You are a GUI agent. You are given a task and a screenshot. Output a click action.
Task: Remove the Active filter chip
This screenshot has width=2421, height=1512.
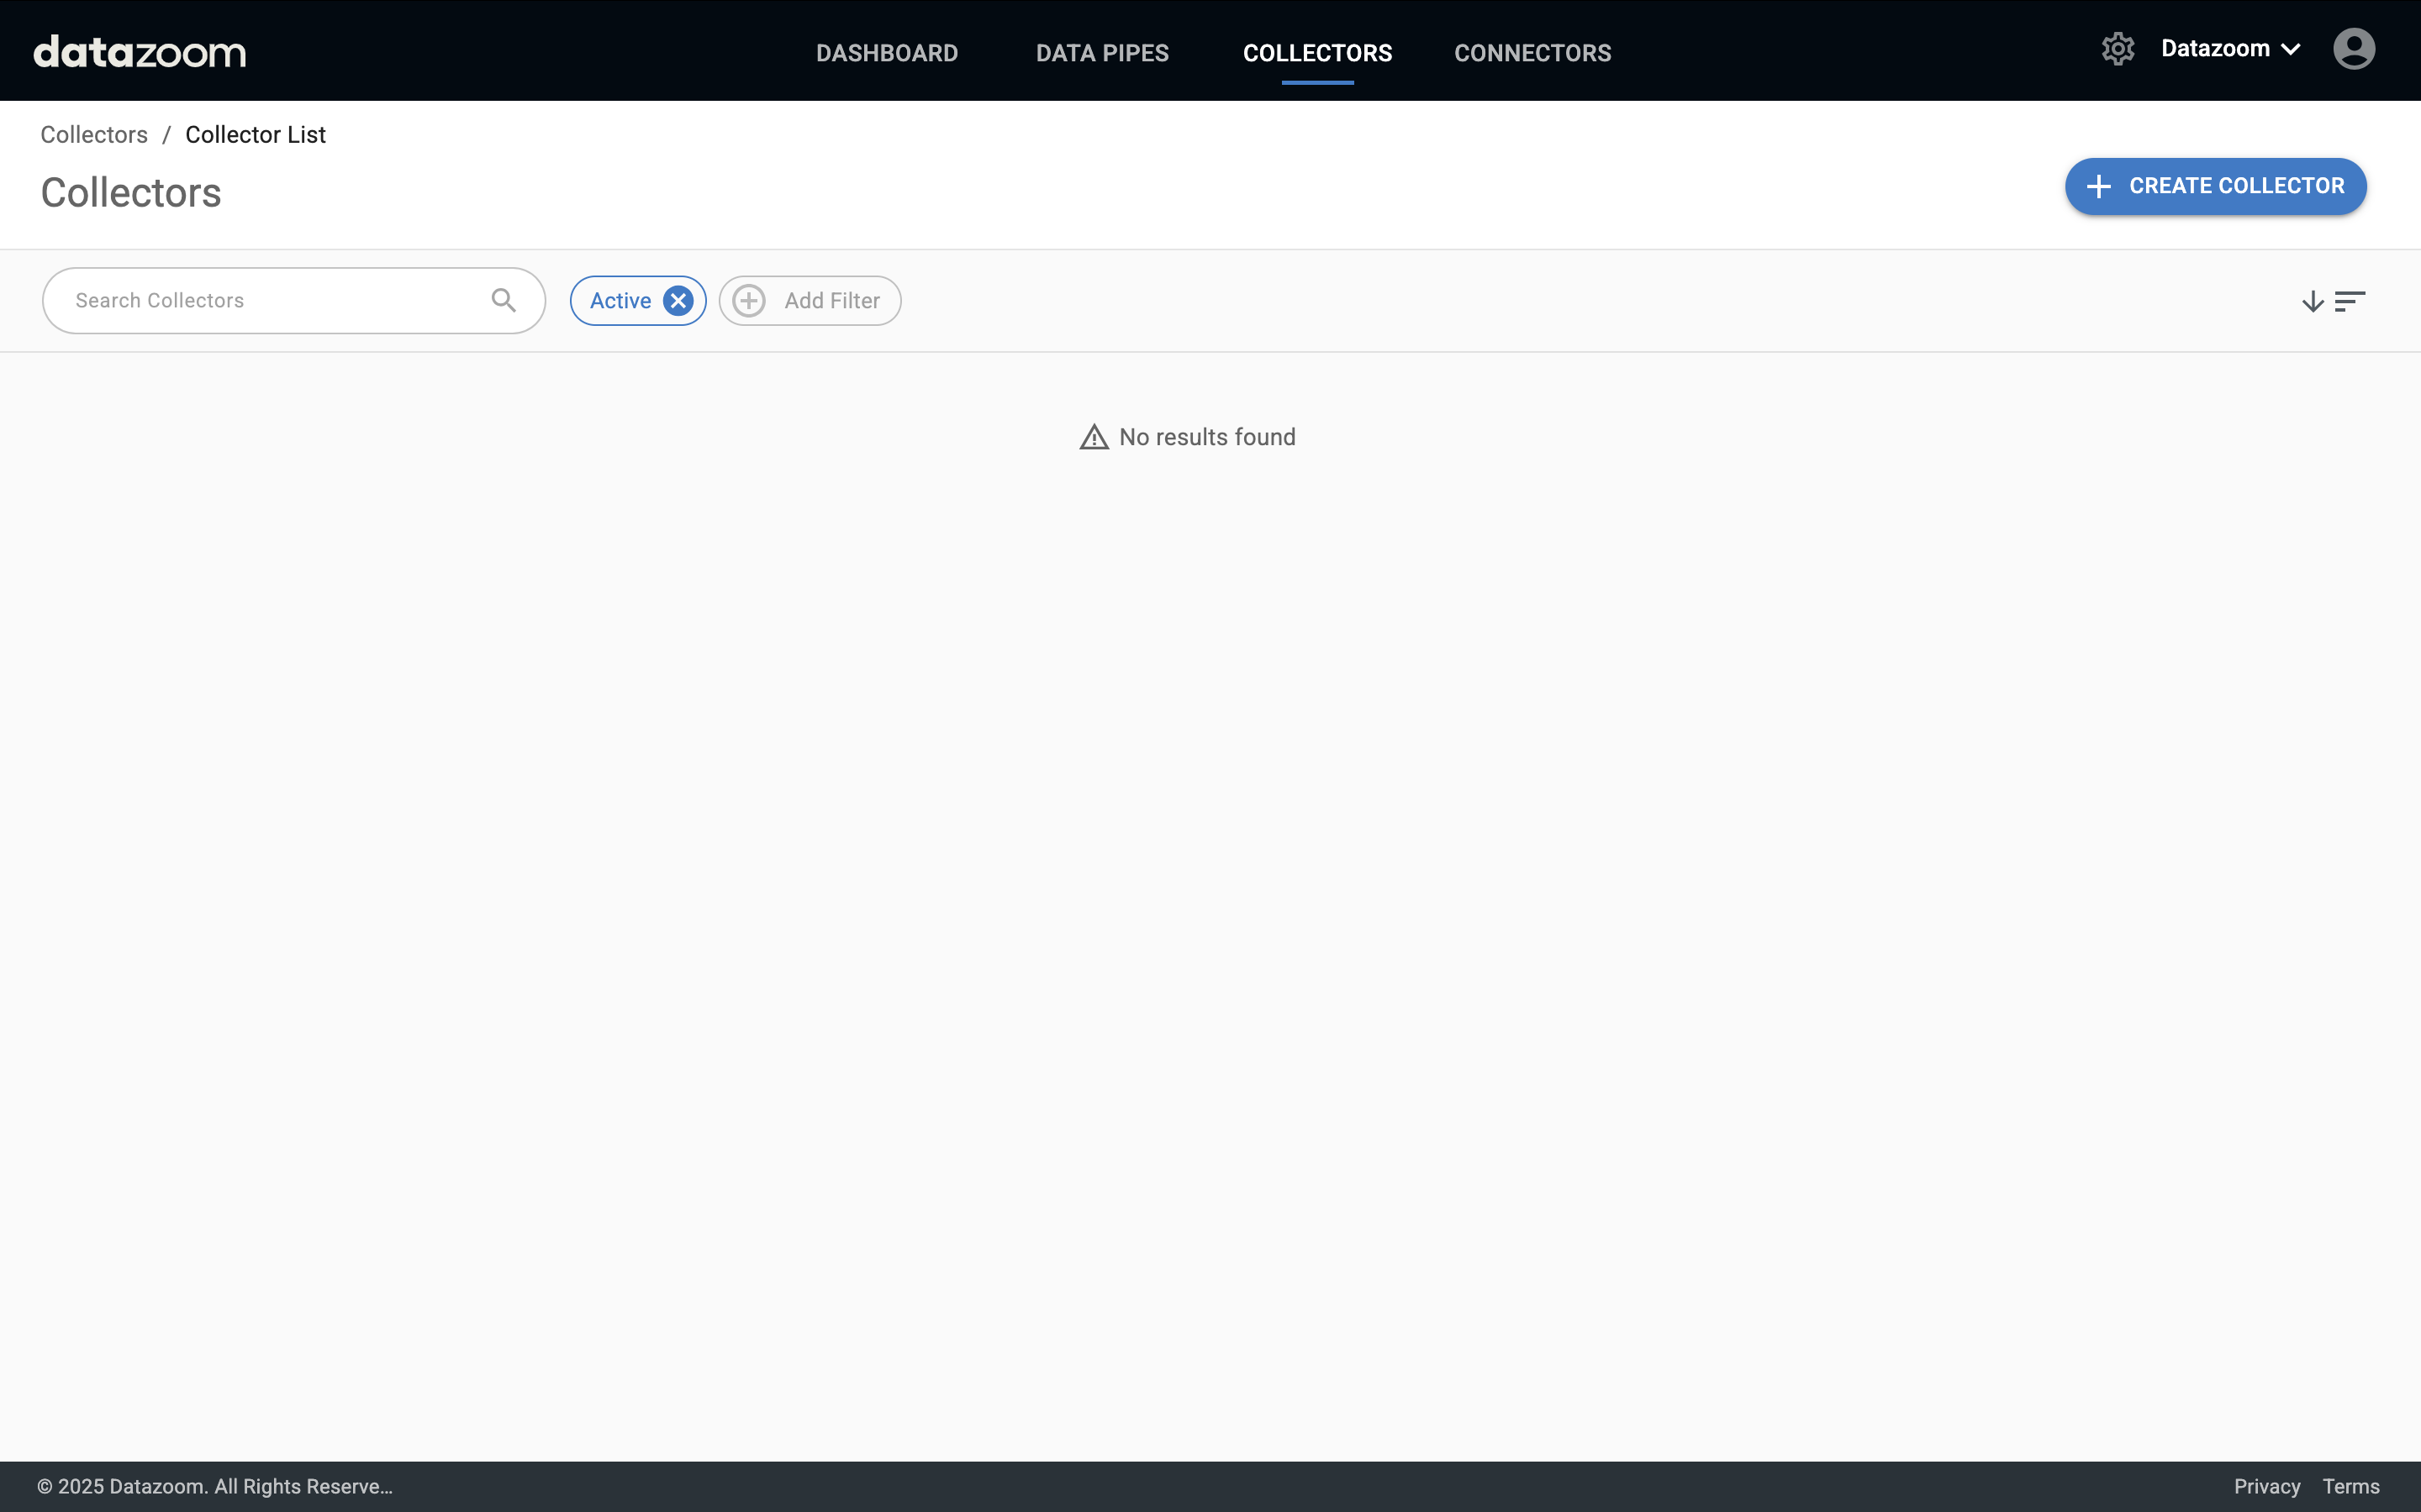(678, 301)
